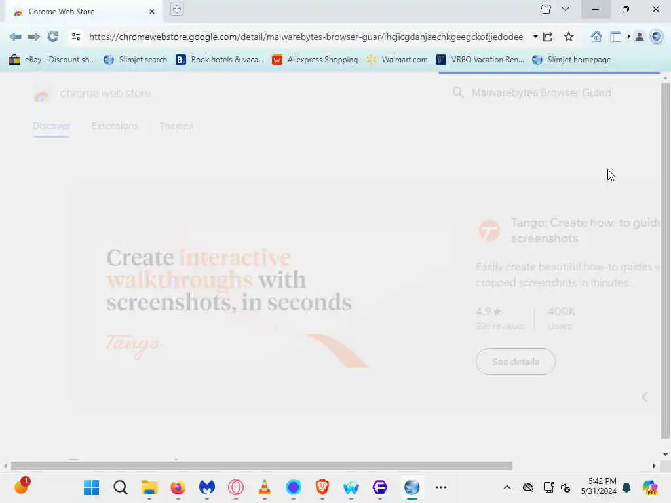671x503 pixels.
Task: Open a new tab with the plus button
Action: (177, 9)
